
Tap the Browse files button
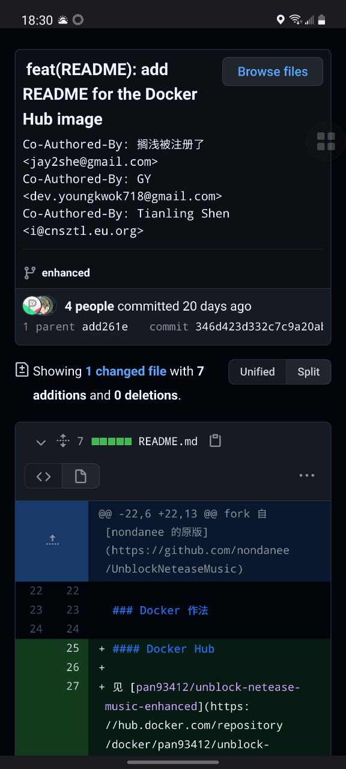pyautogui.click(x=273, y=71)
